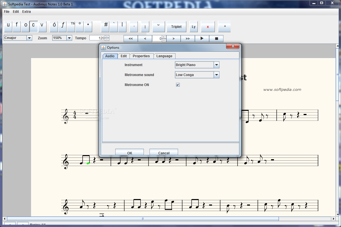Select the 'f' note button in toolbar

17,27
